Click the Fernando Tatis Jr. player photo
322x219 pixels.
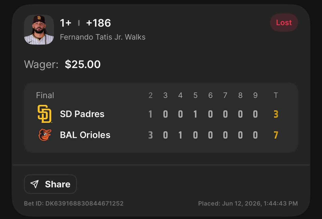[39, 30]
